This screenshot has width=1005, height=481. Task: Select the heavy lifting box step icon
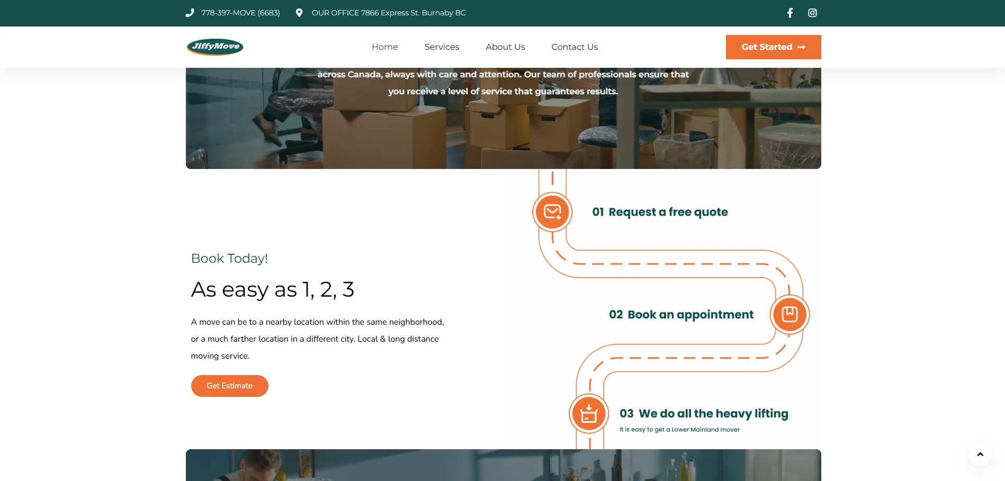click(589, 414)
